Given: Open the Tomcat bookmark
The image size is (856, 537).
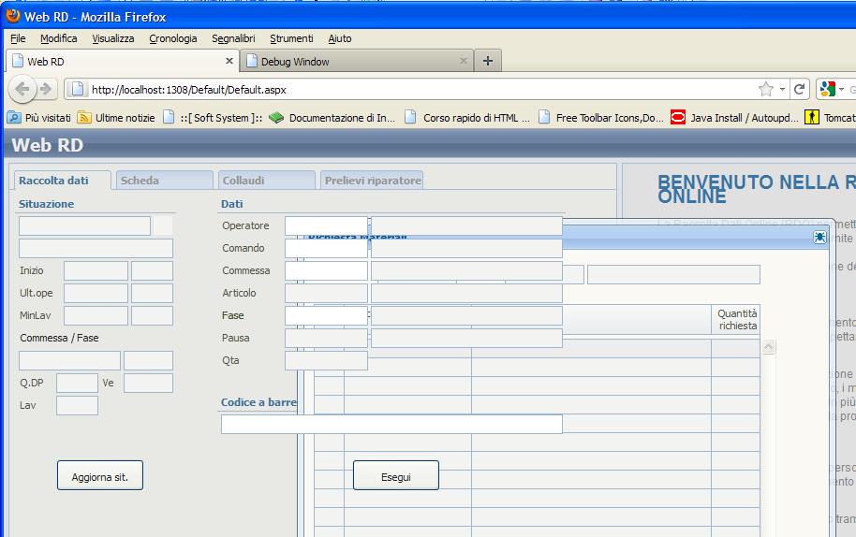Looking at the screenshot, I should pos(831,118).
